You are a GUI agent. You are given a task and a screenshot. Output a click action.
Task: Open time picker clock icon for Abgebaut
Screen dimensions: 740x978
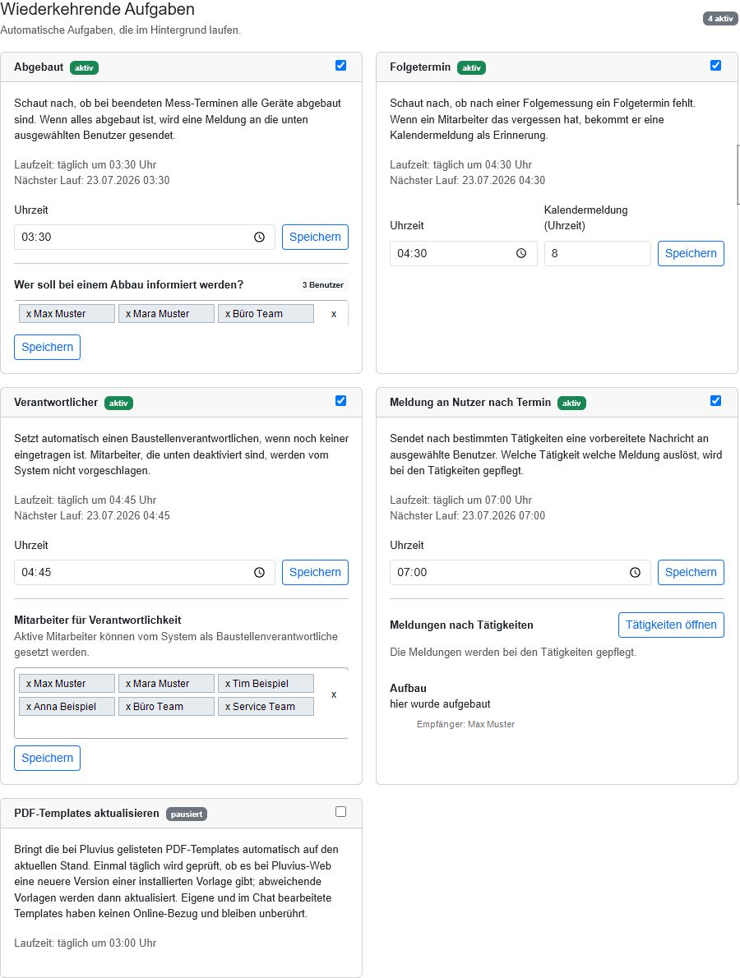click(260, 237)
